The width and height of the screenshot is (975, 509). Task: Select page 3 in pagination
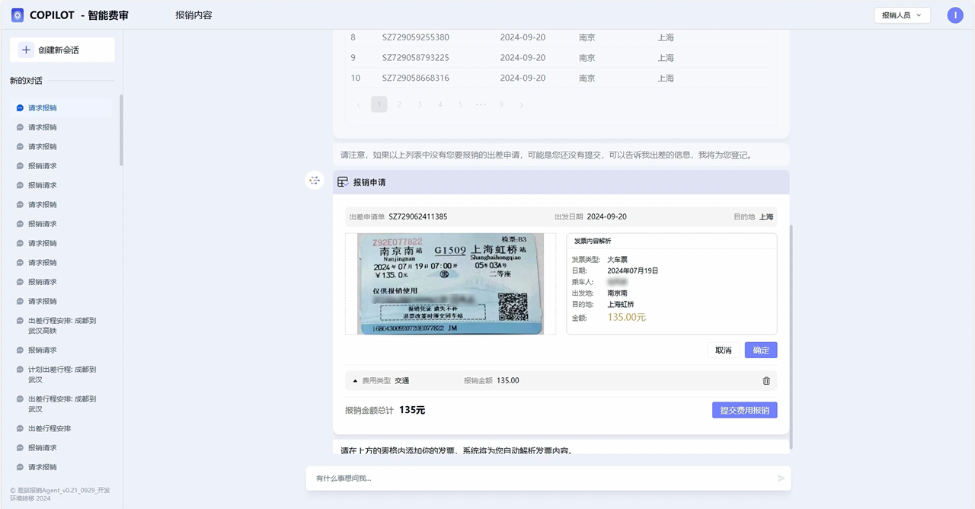pyautogui.click(x=420, y=104)
